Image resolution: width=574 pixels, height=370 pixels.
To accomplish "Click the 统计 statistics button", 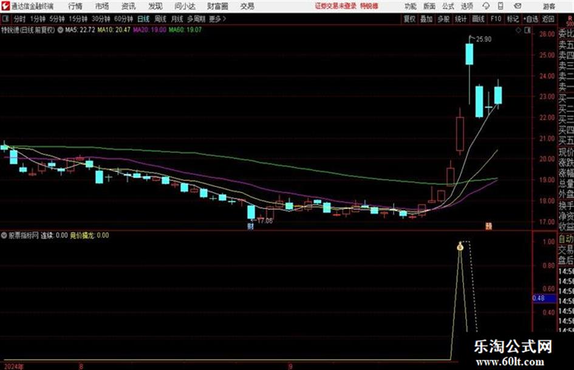I will pos(461,19).
